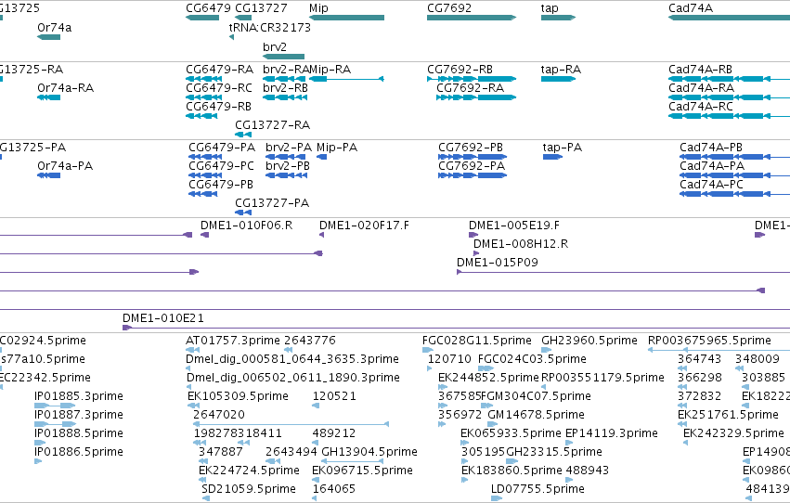
Task: Click the EK096715.5prime EST label
Action: (x=362, y=471)
